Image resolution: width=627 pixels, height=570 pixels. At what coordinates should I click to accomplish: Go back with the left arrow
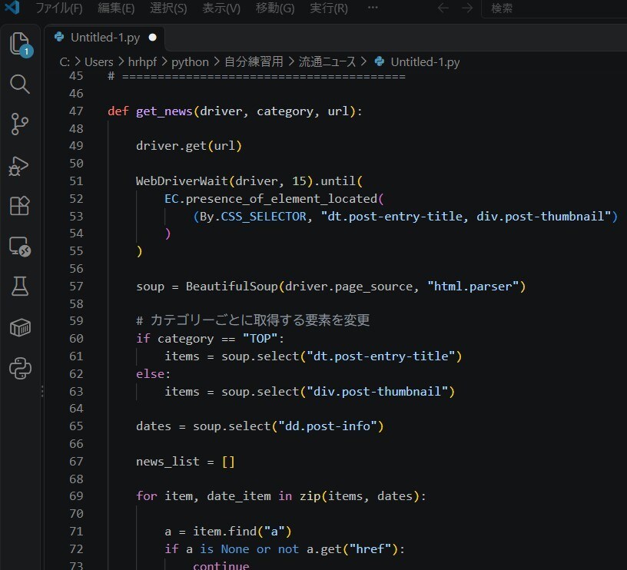[443, 8]
